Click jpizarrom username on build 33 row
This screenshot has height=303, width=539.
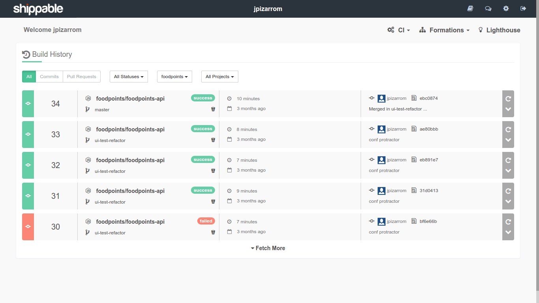coord(397,129)
